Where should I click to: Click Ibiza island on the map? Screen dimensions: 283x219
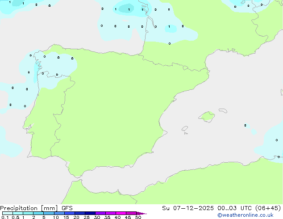[x=185, y=129]
